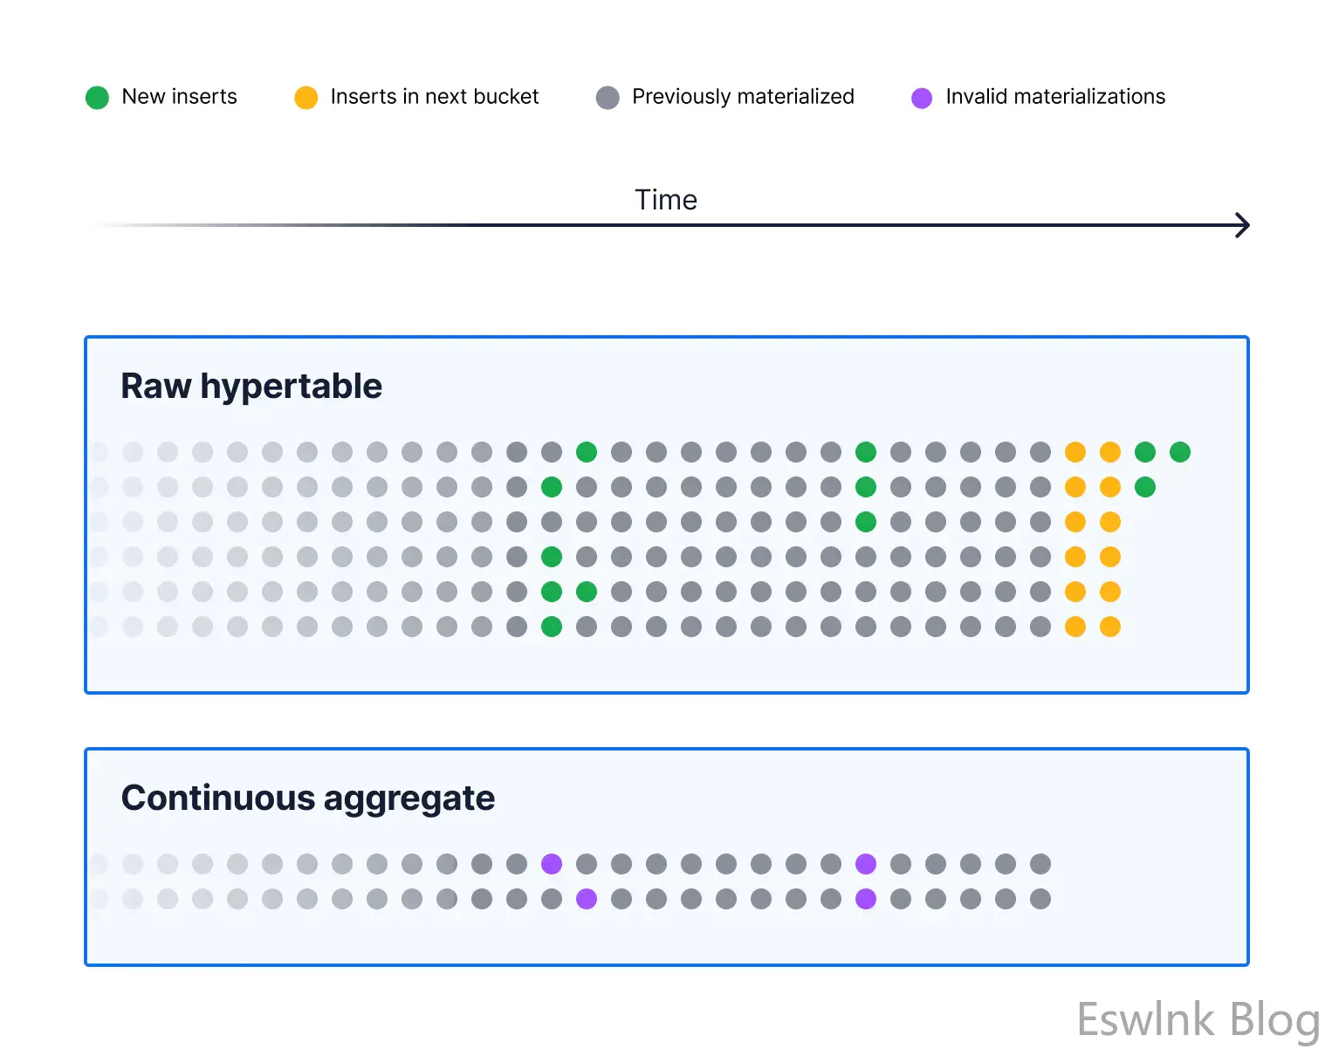Screen dimensions: 1332x1056
Task: Select the "Previously materialized" legend text
Action: pos(743,97)
